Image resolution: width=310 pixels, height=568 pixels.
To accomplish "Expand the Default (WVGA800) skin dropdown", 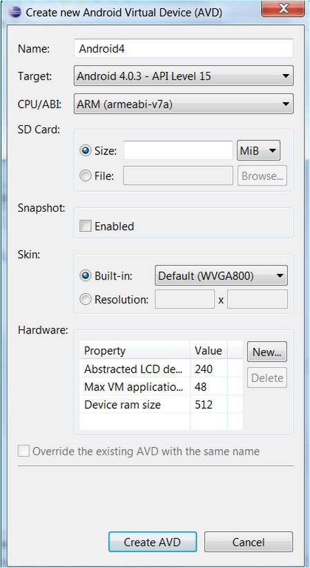I will pyautogui.click(x=221, y=275).
